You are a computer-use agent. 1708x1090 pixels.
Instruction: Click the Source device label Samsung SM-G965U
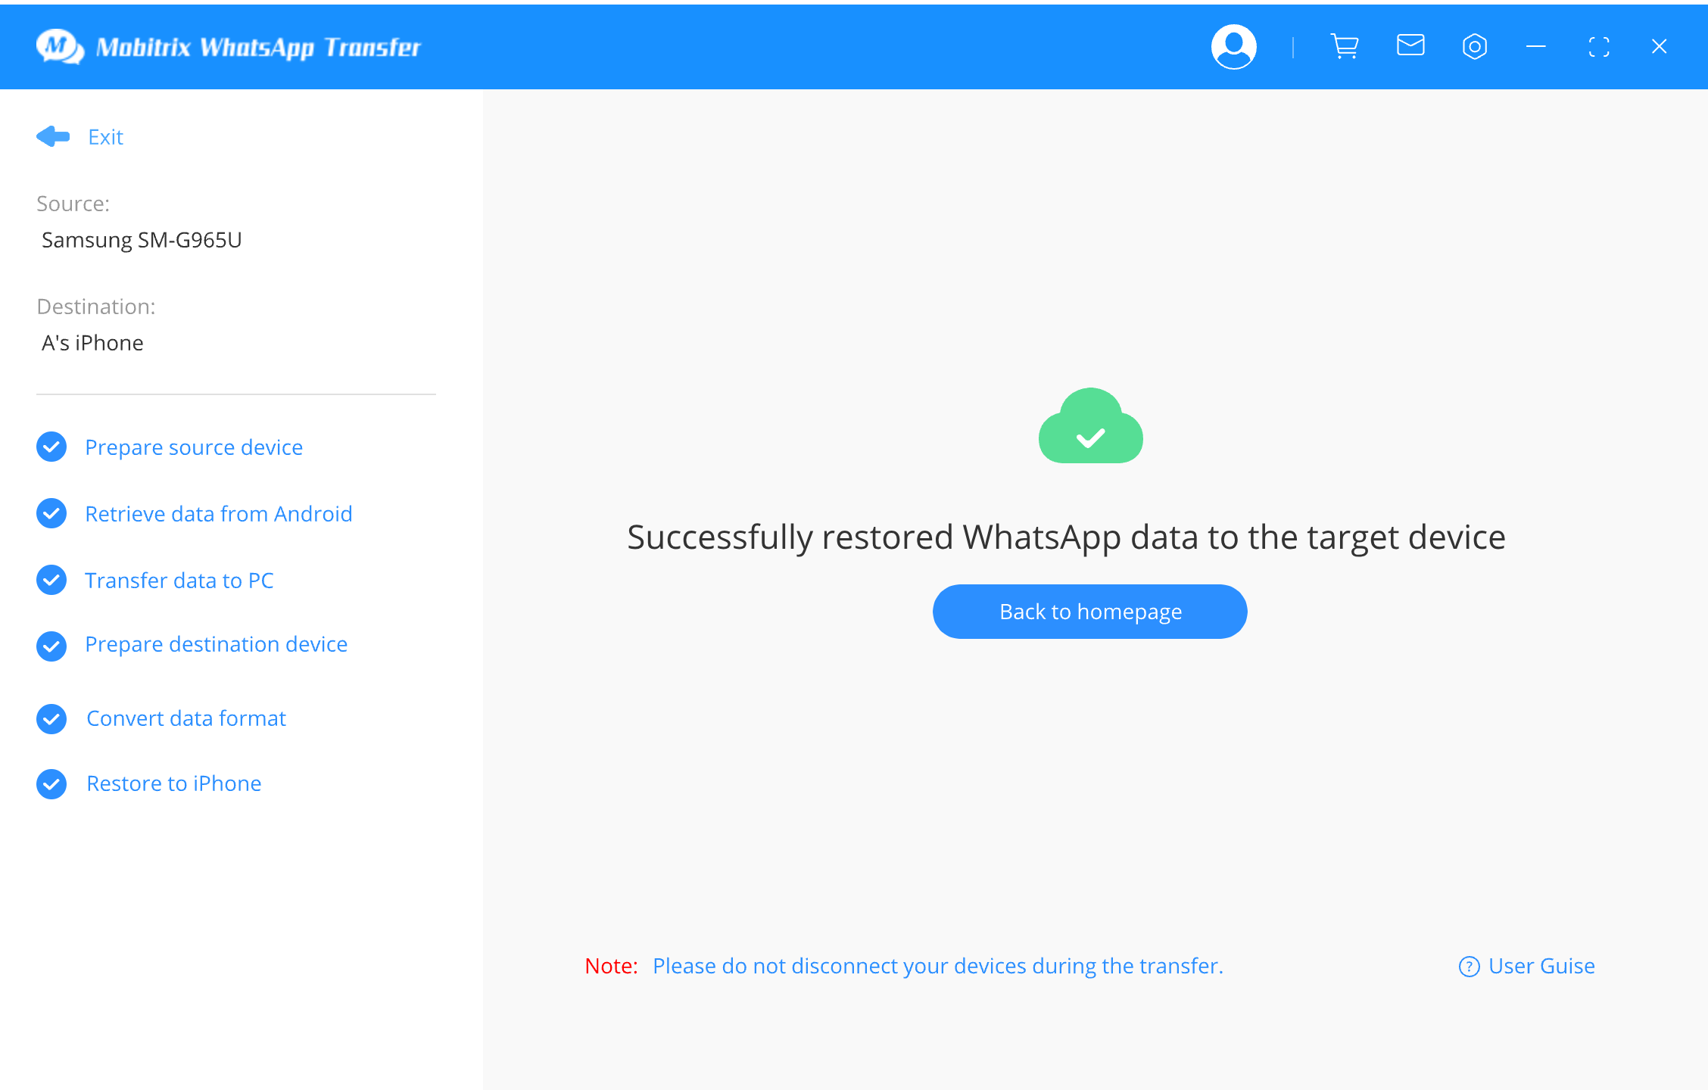[x=141, y=240]
